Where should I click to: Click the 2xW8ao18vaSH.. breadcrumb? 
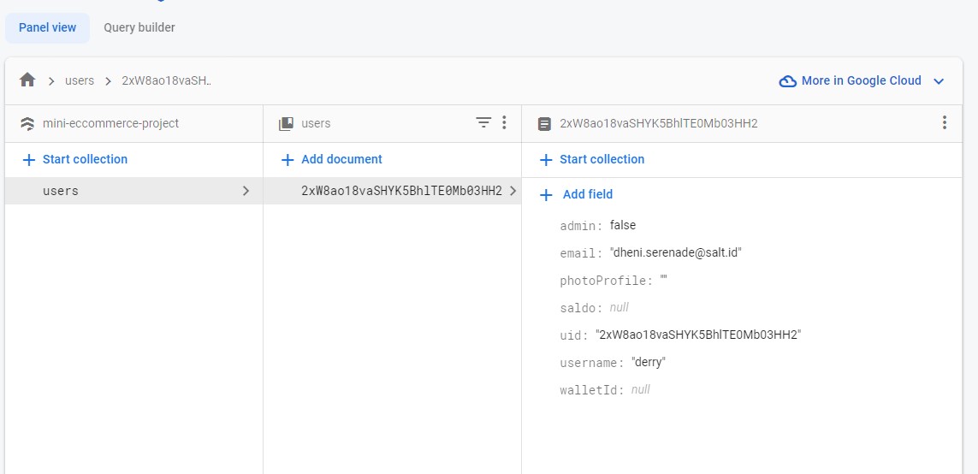tap(167, 80)
